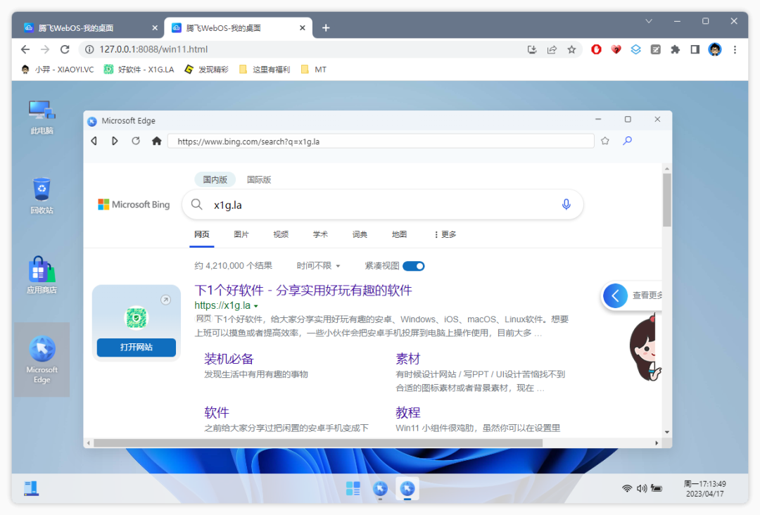Screen dimensions: 760x515
Task: Expand the https://x1g.la URL dropdown arrow
Action: [256, 306]
